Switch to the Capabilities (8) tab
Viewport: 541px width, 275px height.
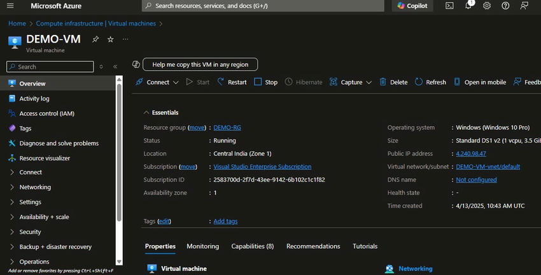tap(252, 246)
